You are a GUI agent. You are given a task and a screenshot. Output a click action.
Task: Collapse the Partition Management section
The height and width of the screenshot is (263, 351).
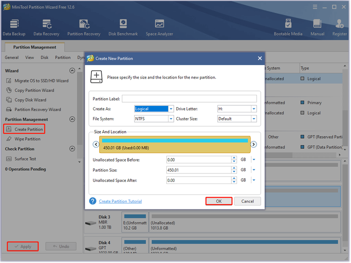click(72, 119)
